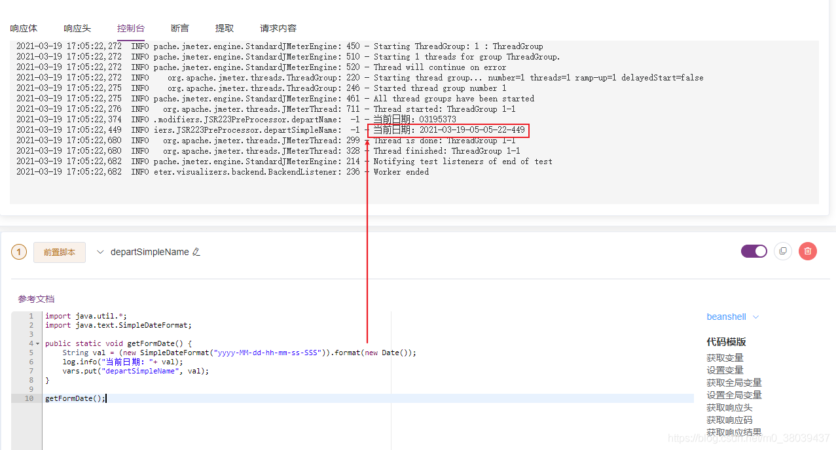
Task: Collapse the departSimpleName script section
Action: pyautogui.click(x=100, y=252)
